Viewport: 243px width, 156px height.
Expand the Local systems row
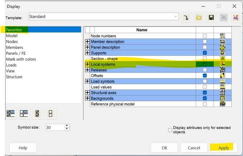[x=87, y=64]
